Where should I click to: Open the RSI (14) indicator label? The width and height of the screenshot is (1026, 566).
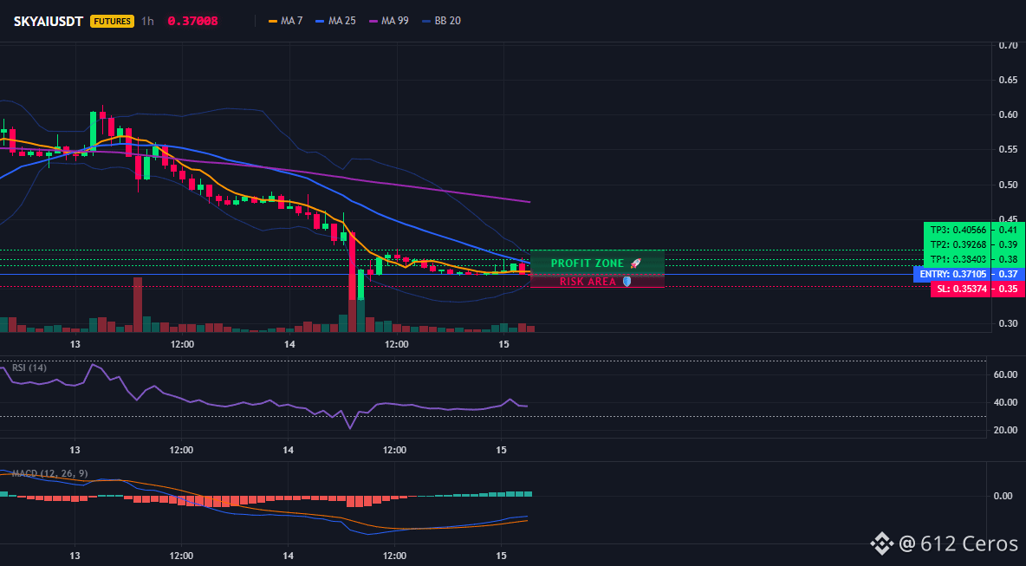(x=29, y=368)
